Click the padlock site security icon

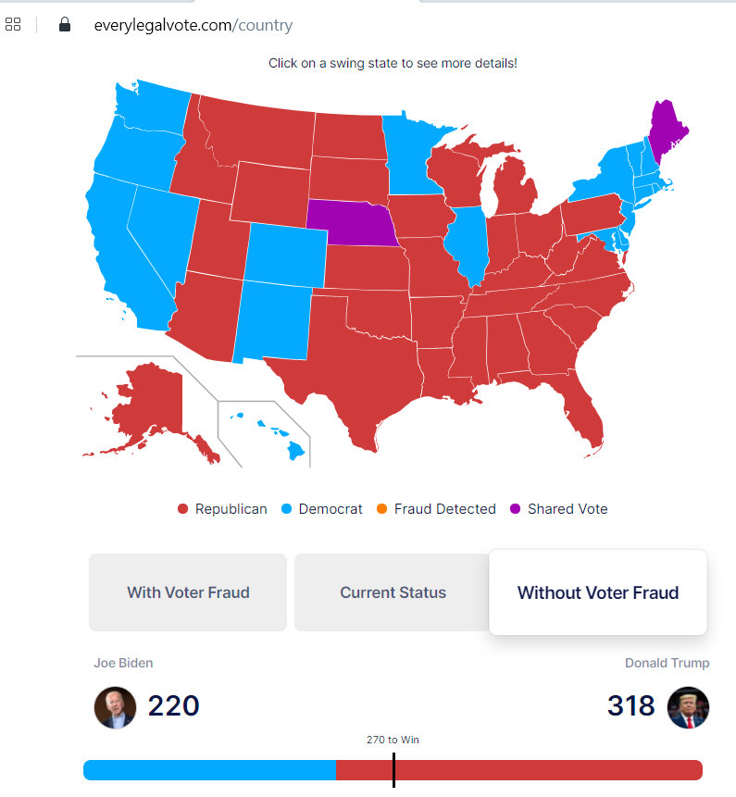pos(65,24)
